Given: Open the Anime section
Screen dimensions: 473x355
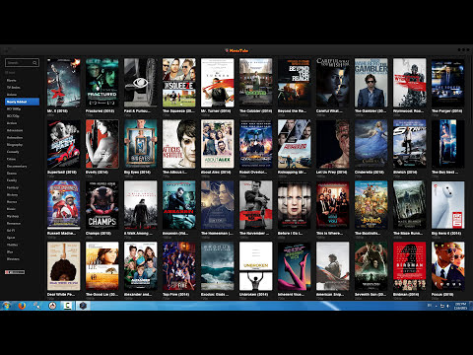Looking at the screenshot, I should pos(12,95).
